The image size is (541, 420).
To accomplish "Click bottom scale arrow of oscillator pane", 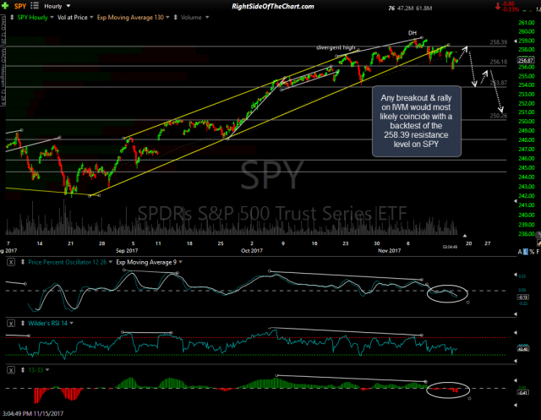I will 516,314.
